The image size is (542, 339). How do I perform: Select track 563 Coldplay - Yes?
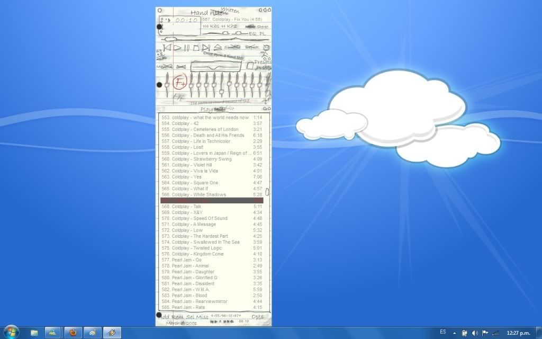212,177
